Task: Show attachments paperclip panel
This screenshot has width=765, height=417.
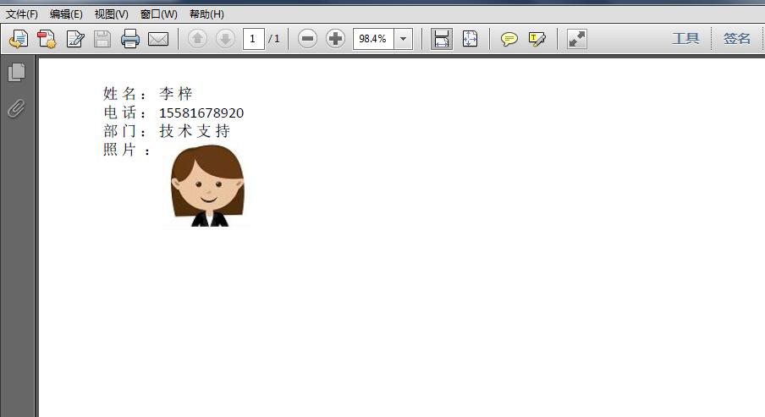Action: [17, 108]
